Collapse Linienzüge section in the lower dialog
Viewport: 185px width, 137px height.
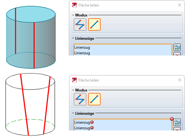pyautogui.click(x=73, y=113)
